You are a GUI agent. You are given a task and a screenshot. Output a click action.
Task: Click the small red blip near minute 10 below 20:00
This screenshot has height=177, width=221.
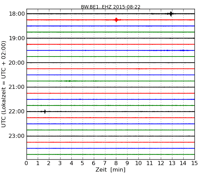click(139, 69)
